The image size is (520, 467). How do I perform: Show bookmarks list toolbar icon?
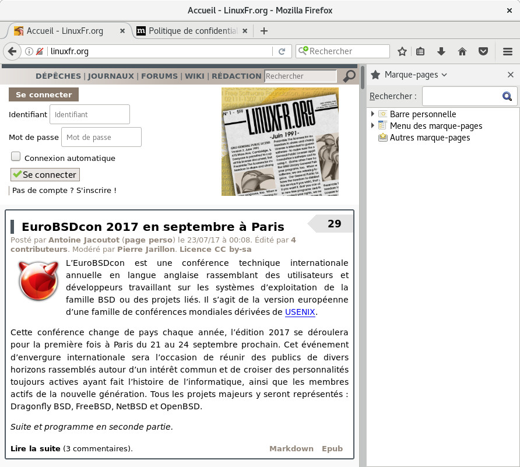(420, 51)
